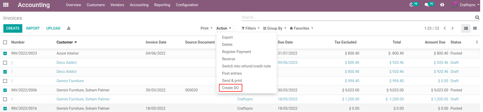Click the download icon beside Upload
This screenshot has height=112, width=483.
(69, 28)
